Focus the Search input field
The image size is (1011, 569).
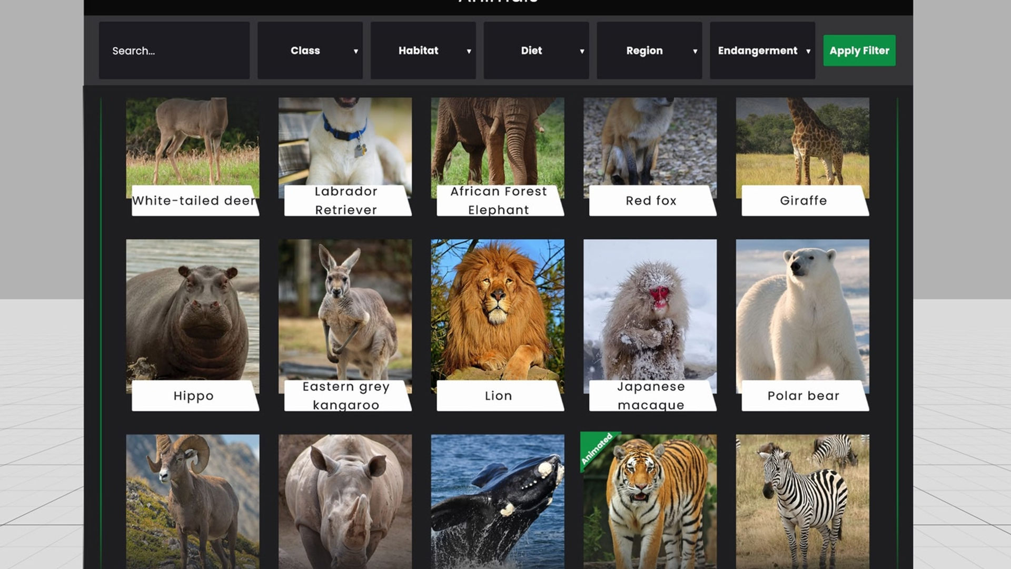pyautogui.click(x=174, y=51)
